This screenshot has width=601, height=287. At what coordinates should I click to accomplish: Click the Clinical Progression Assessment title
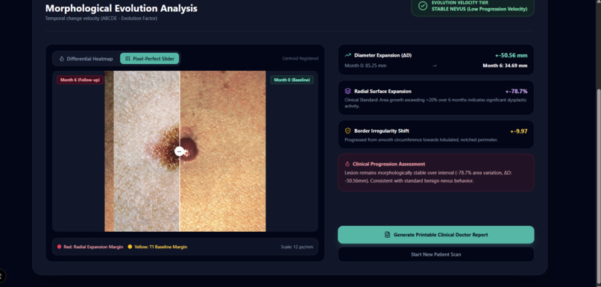point(388,163)
